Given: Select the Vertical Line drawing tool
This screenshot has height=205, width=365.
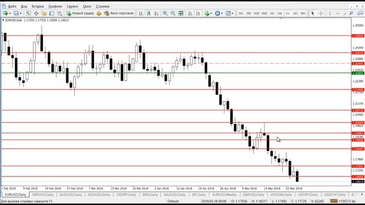Looking at the screenshot, I should [x=330, y=13].
